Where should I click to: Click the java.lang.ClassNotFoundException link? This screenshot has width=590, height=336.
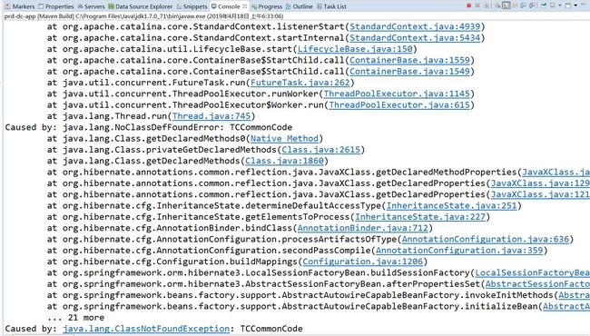pyautogui.click(x=146, y=329)
